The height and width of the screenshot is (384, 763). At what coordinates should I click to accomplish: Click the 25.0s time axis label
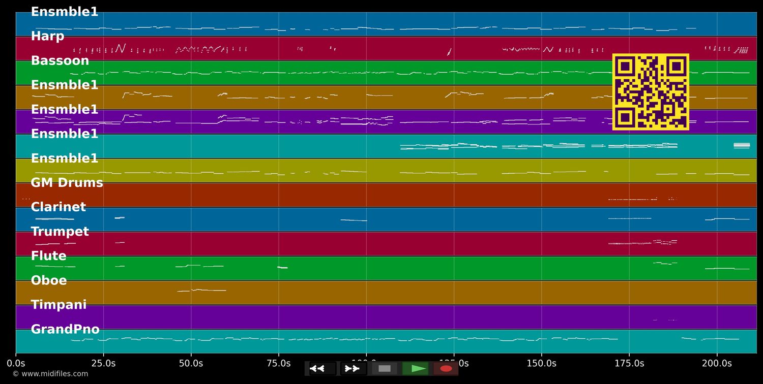pos(103,364)
